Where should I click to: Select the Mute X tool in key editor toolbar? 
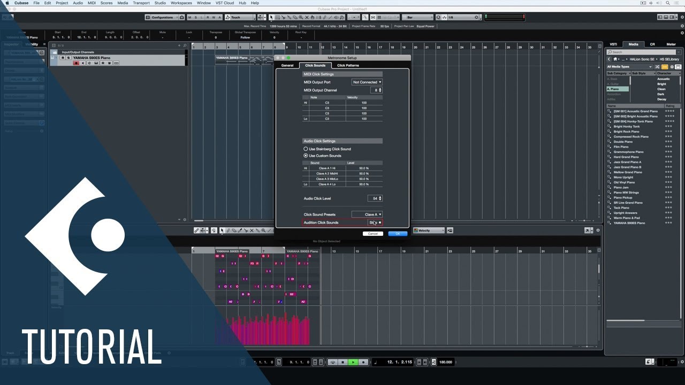pos(252,230)
